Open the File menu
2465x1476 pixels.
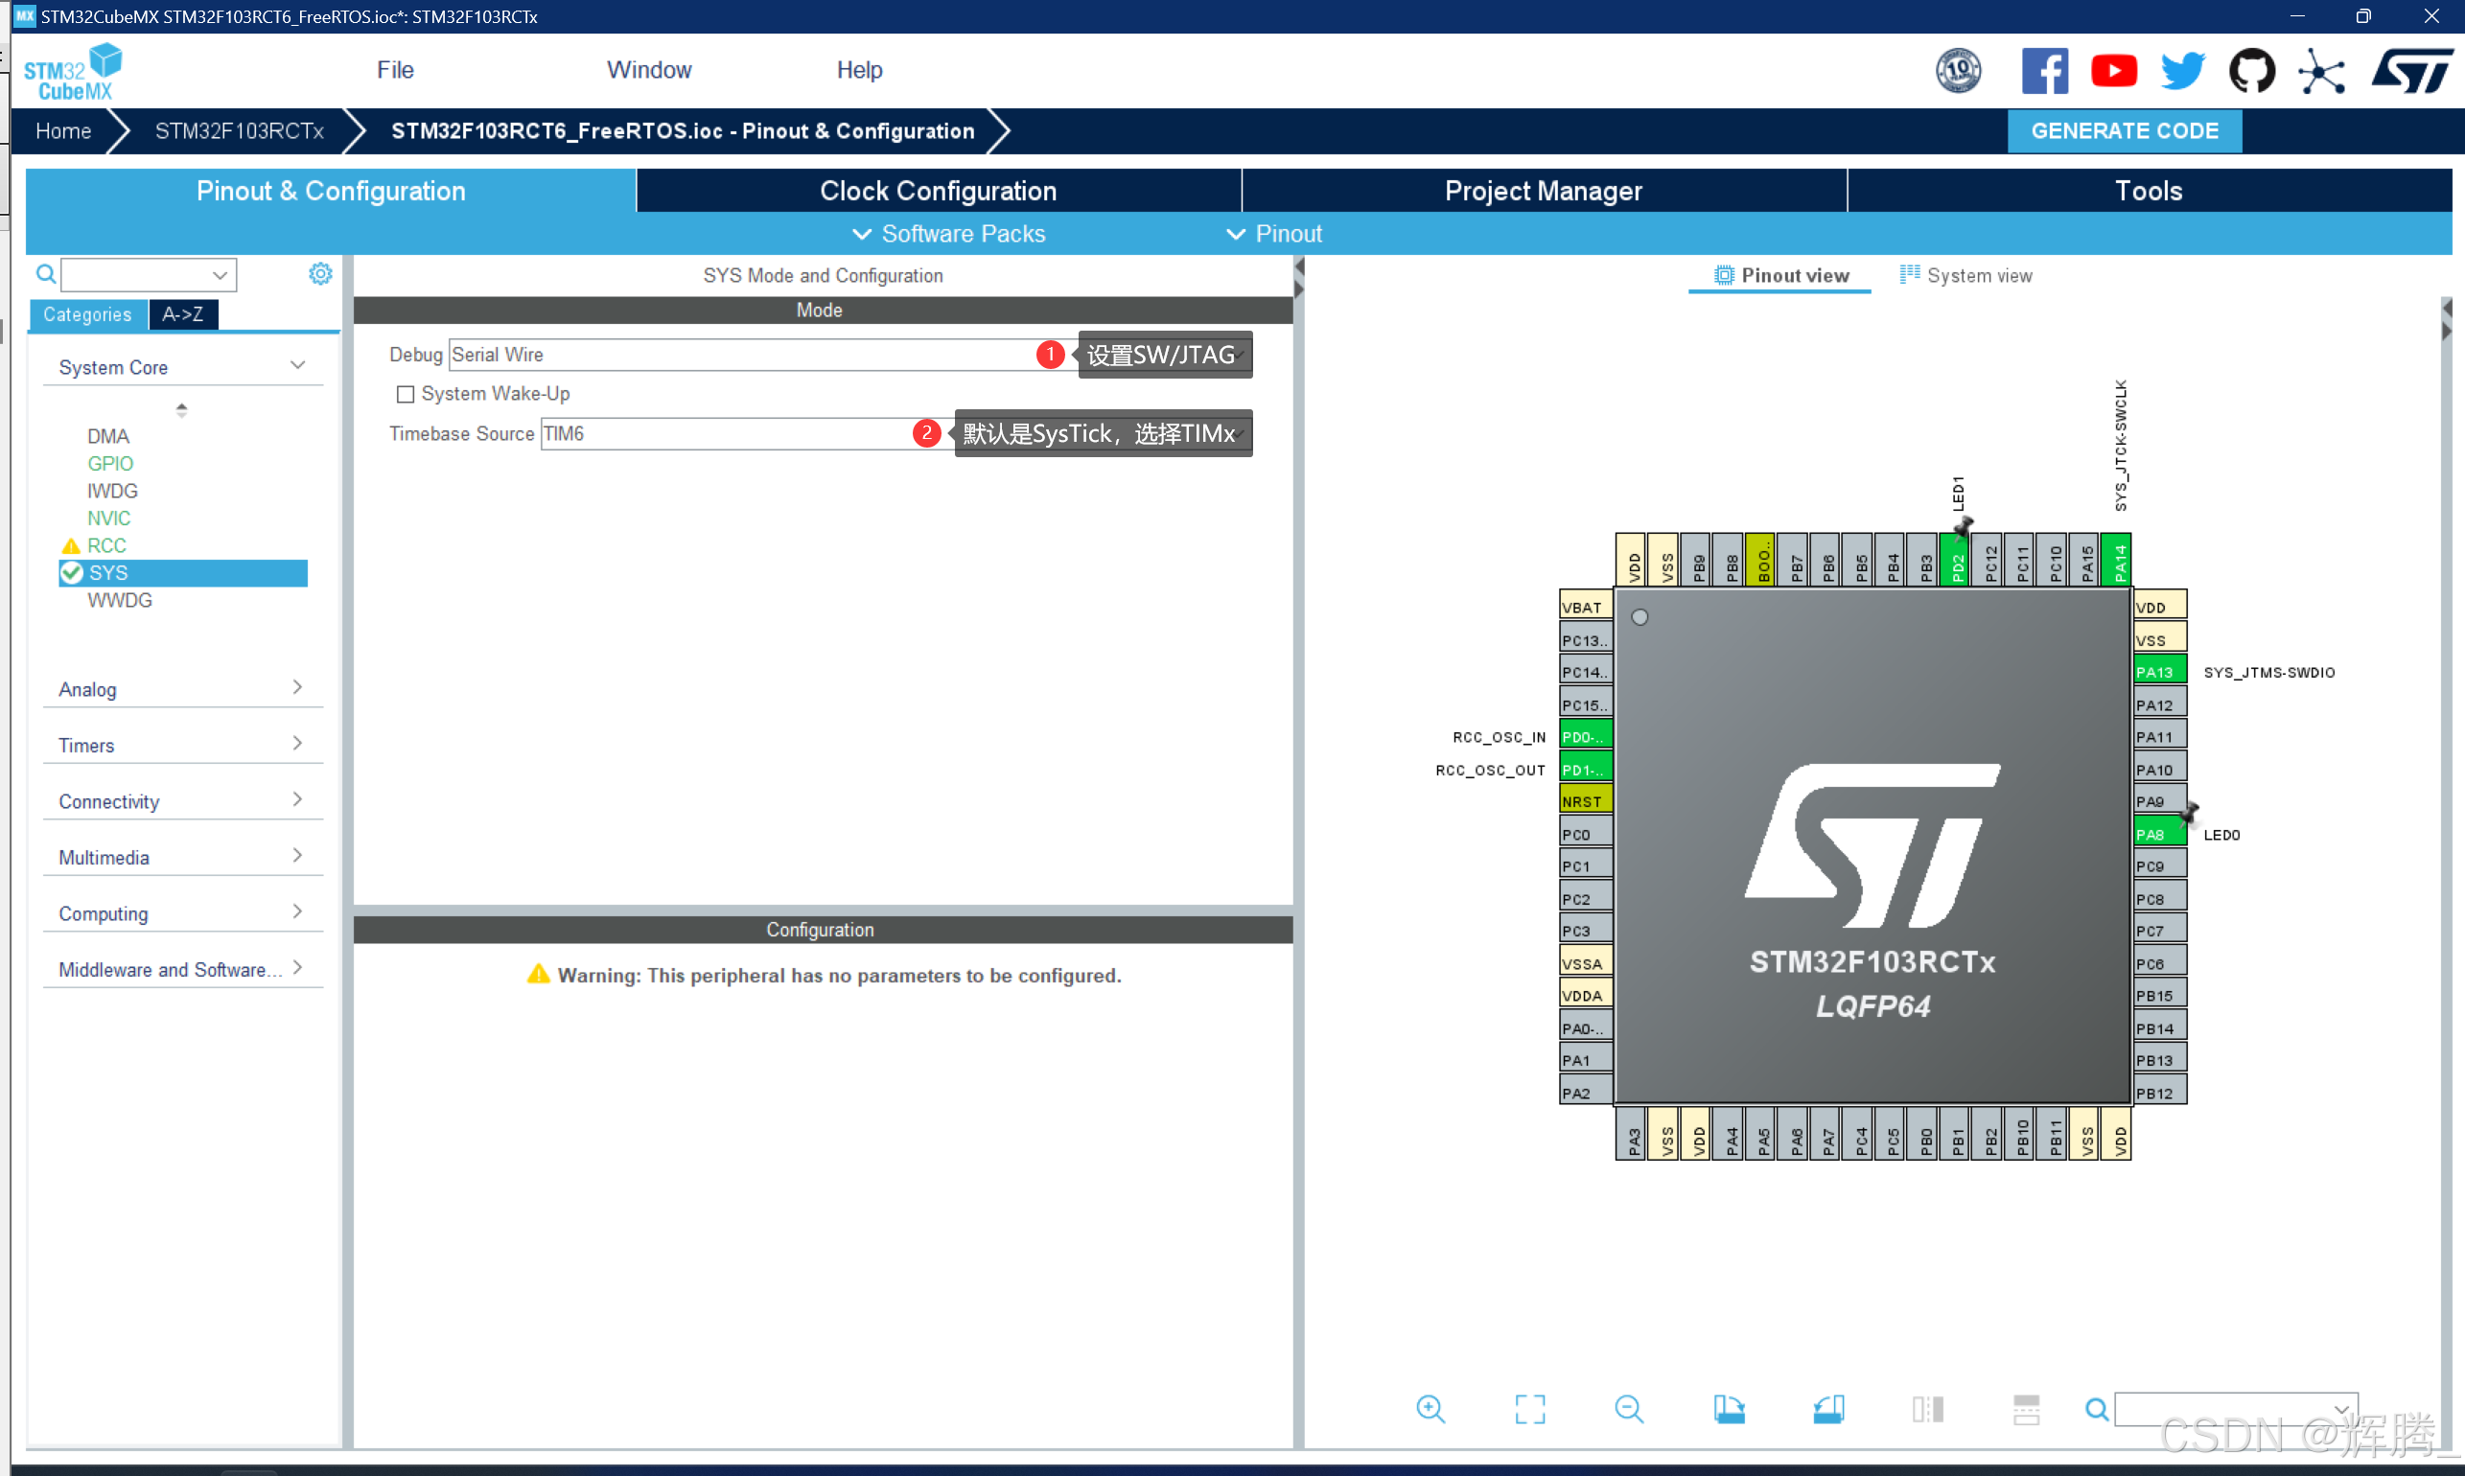(395, 70)
